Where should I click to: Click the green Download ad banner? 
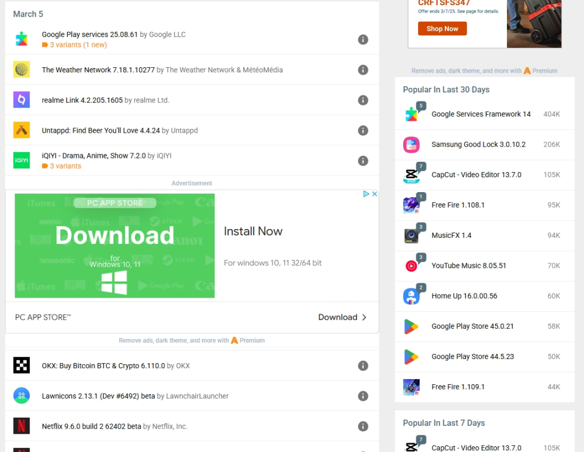[115, 246]
